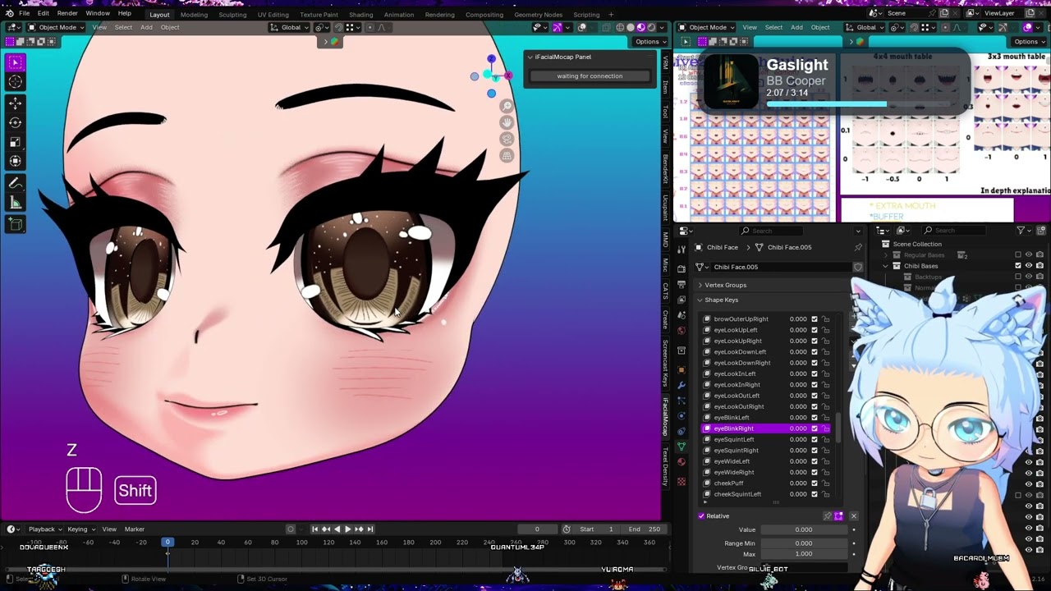
Task: Open Global transform orientation dropdown
Action: (291, 27)
